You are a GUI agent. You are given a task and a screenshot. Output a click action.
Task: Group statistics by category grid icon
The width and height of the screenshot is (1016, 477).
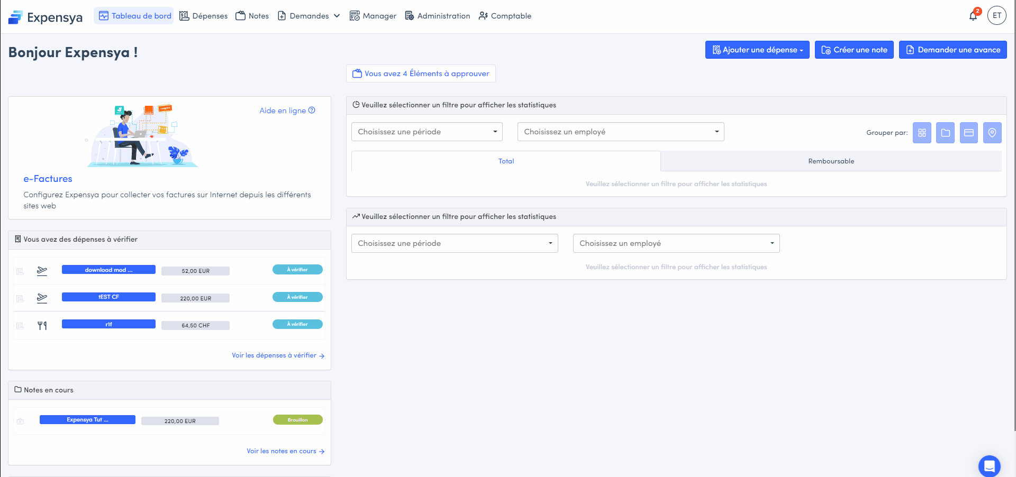[x=922, y=133]
